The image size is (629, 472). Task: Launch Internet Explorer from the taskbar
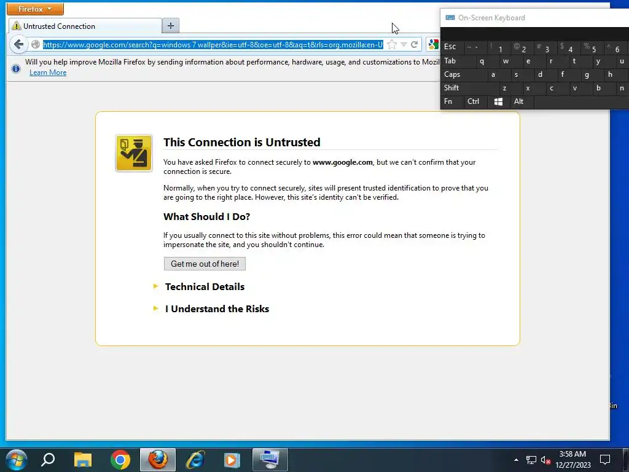[195, 460]
